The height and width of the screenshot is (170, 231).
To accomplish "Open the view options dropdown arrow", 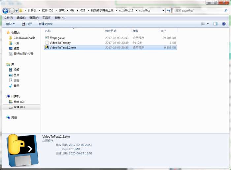I will 208,24.
